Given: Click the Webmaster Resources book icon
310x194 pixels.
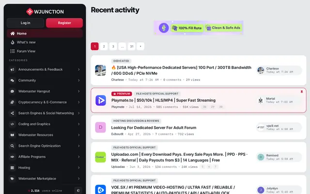Looking at the screenshot, I should [12, 135].
